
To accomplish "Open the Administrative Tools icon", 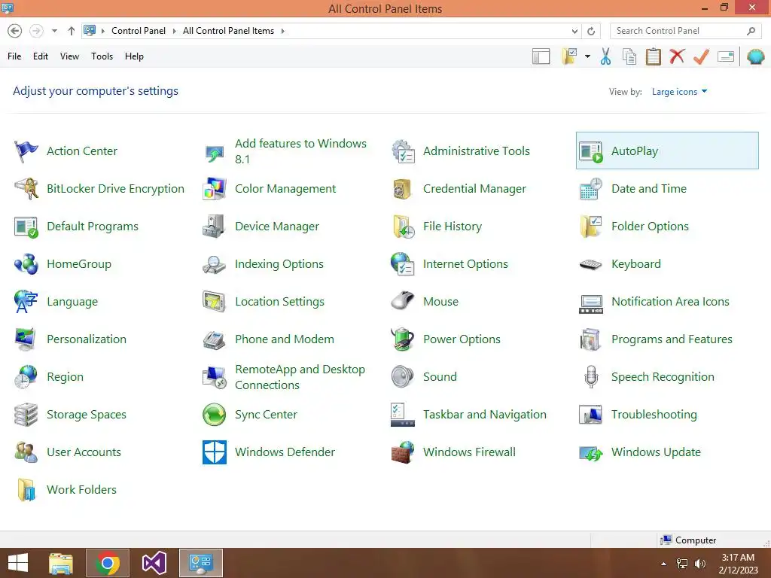I will [x=403, y=151].
